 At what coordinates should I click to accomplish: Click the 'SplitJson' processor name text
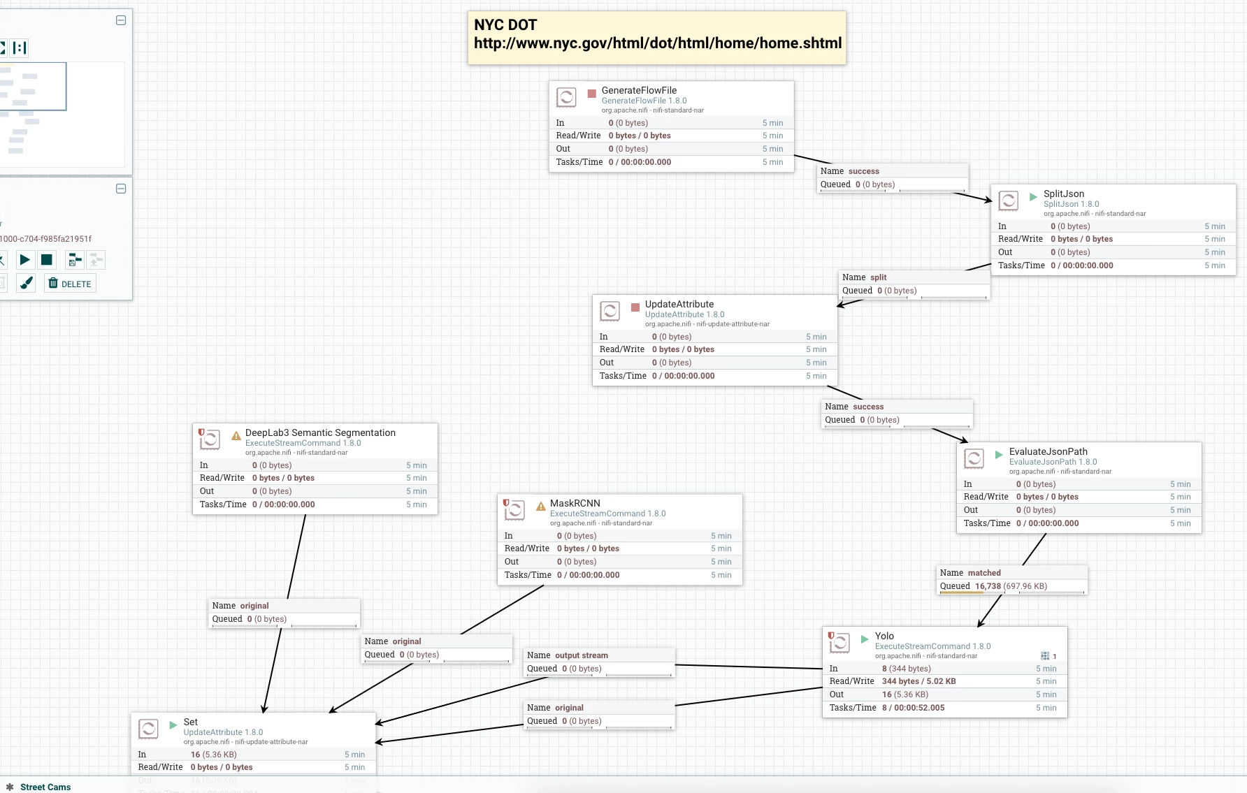(1064, 194)
